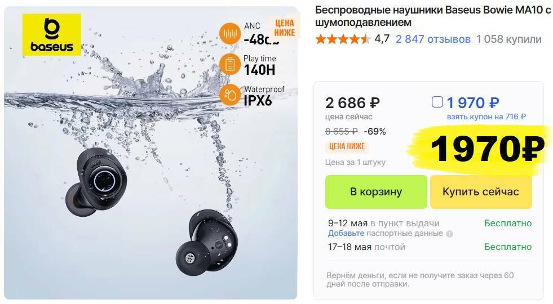Screen dimensions: 553x304
Task: Click the crossed-out 8 655 ₽ price
Action: coord(342,131)
